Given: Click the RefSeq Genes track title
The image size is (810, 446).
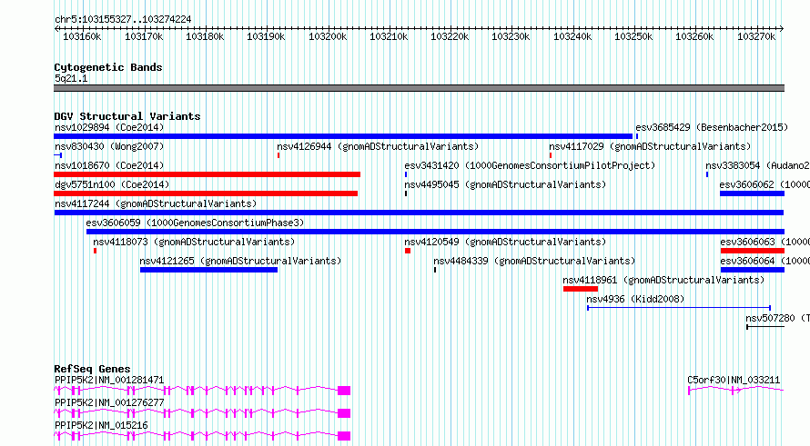Looking at the screenshot, I should [92, 369].
